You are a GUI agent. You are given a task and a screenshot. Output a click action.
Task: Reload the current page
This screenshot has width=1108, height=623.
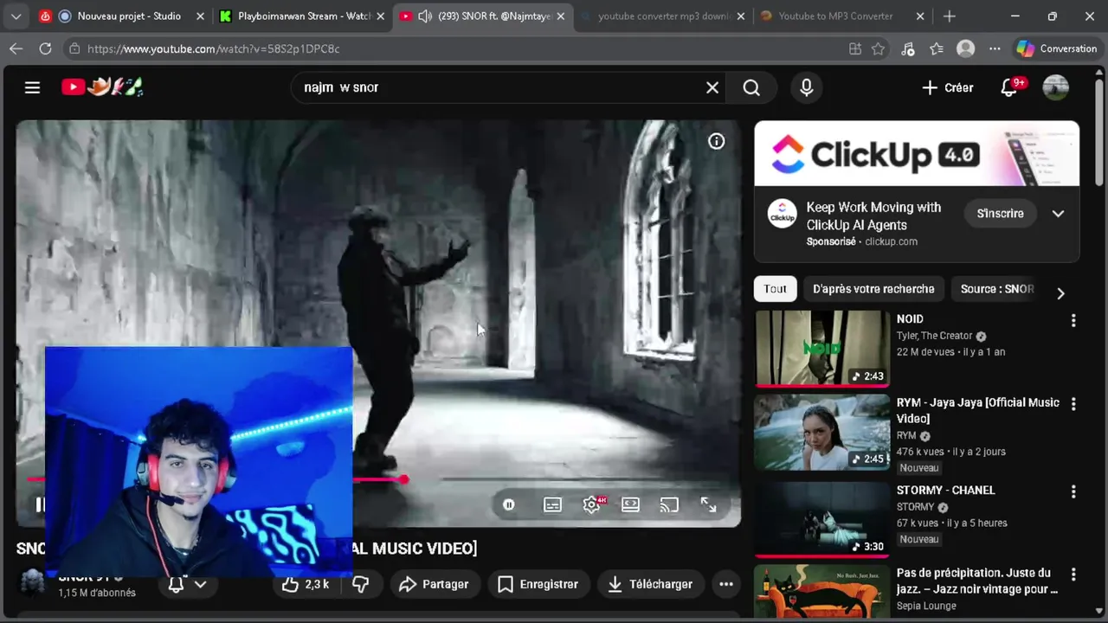pos(45,48)
